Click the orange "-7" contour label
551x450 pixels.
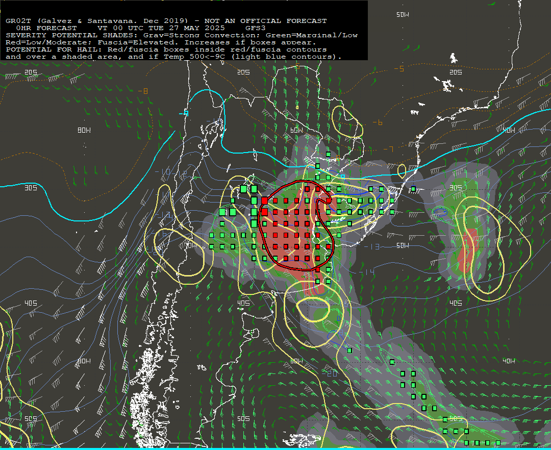coord(388,149)
